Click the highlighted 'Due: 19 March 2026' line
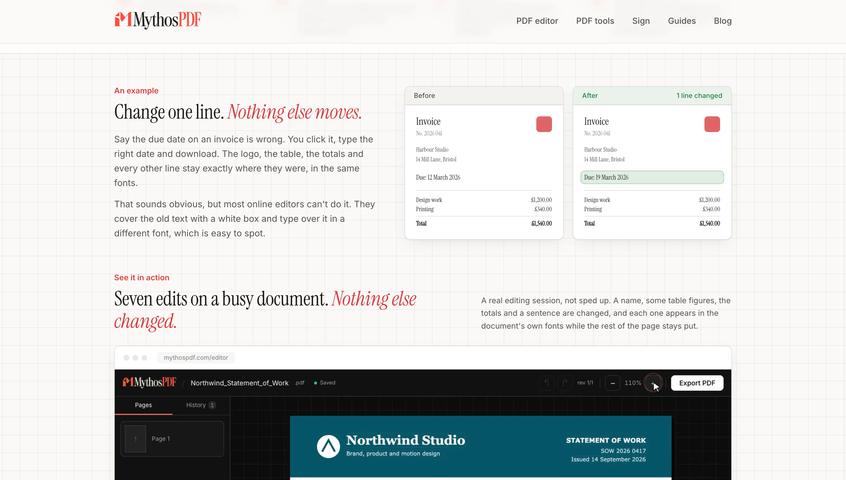 point(652,177)
